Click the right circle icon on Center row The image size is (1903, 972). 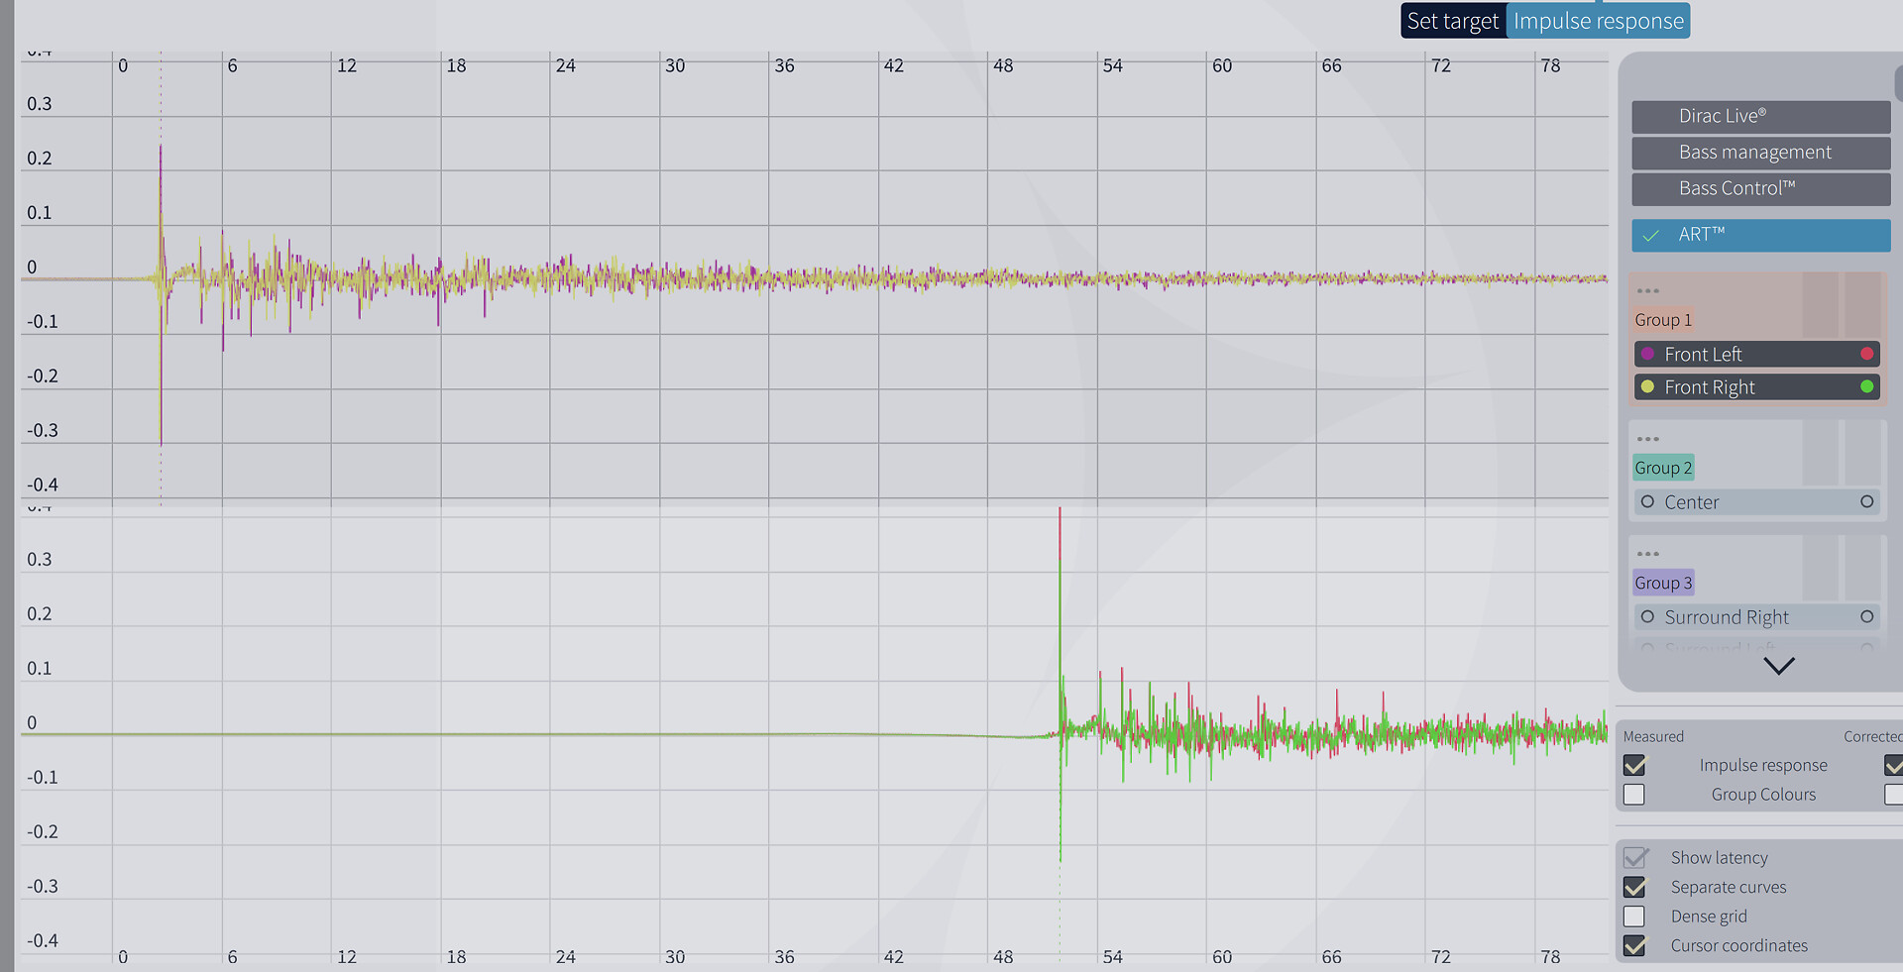1867,501
